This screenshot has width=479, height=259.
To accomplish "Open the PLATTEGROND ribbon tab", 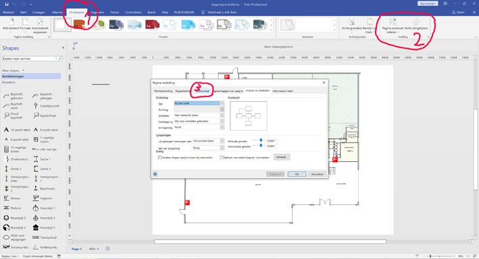I will [x=184, y=12].
